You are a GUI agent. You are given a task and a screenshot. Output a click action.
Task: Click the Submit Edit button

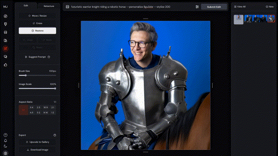(x=214, y=7)
